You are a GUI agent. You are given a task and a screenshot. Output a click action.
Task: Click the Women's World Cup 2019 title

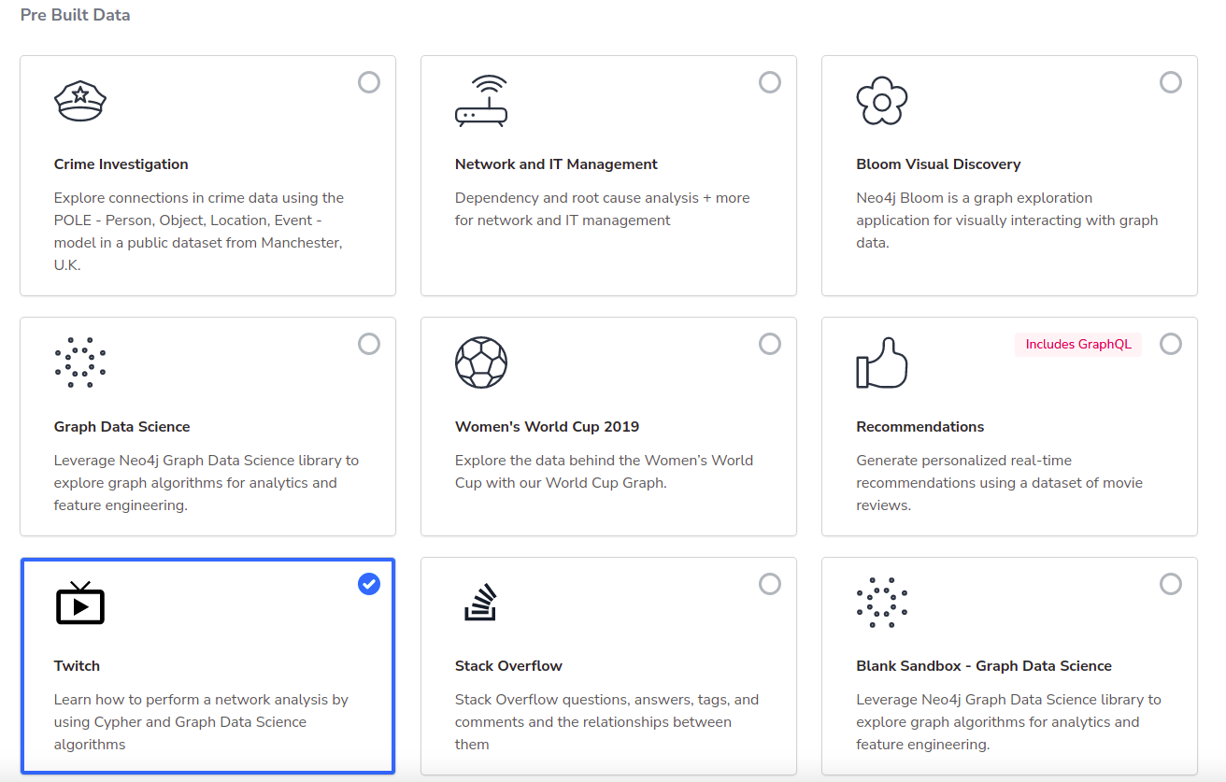click(548, 427)
